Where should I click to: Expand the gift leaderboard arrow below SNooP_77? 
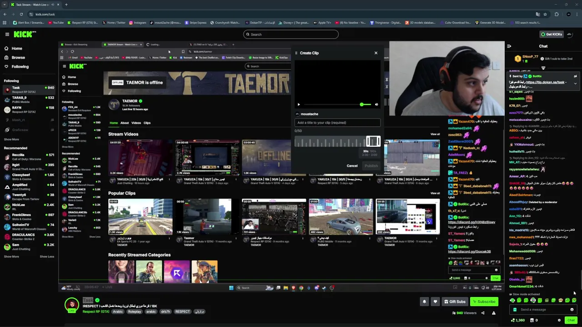[543, 68]
